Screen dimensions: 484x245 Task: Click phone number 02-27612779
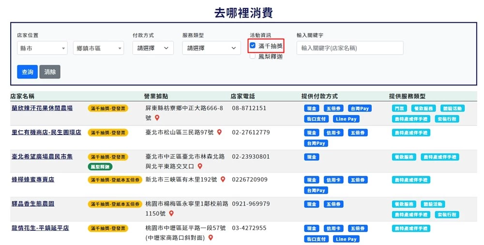251,132
